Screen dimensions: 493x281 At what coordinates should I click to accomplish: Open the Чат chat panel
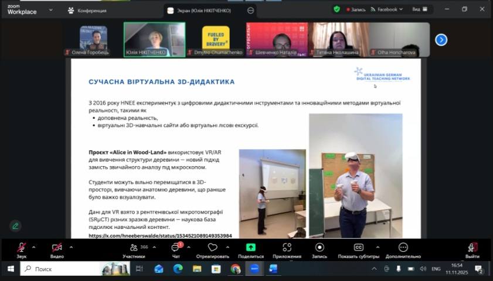click(176, 248)
